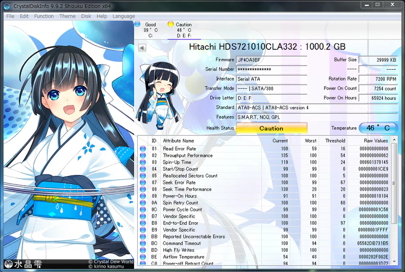Select the Caution D: E: F: disk tab
The width and height of the screenshot is (405, 272).
[184, 30]
